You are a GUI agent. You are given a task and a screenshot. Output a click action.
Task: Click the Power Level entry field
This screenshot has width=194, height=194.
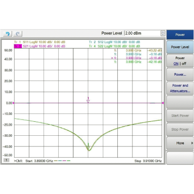coord(143,33)
